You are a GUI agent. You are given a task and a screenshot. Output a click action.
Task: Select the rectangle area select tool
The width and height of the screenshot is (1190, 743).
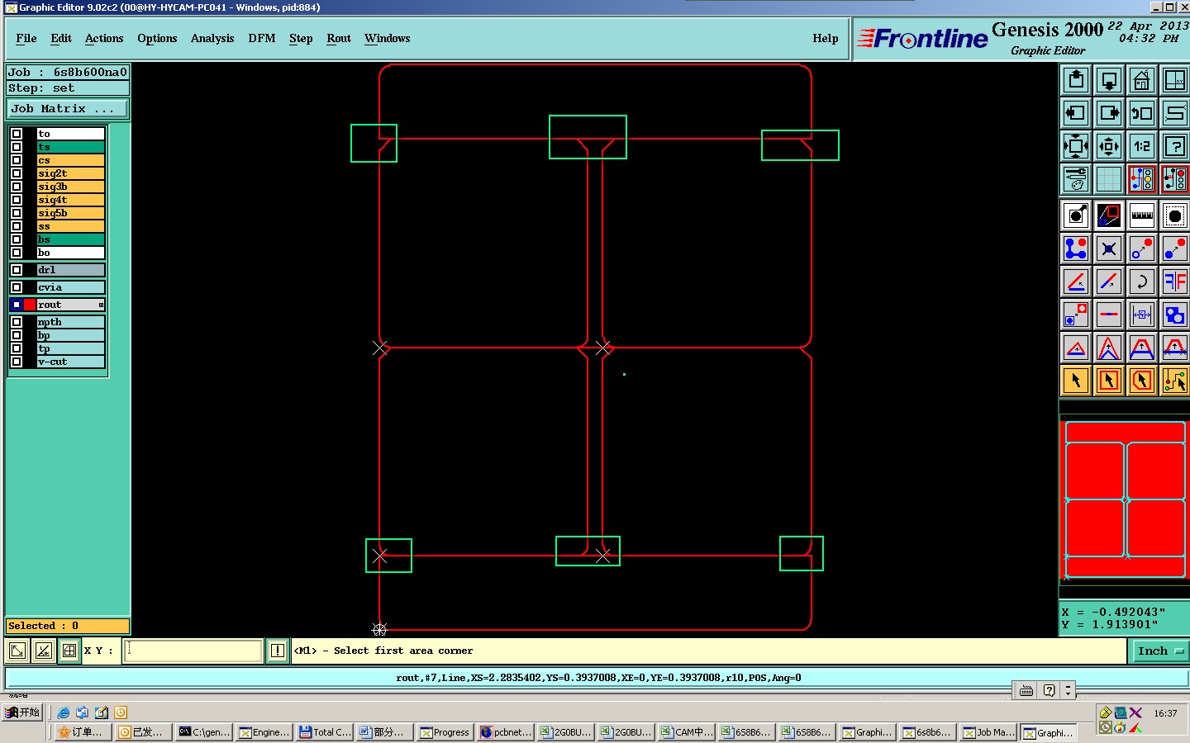click(1109, 381)
